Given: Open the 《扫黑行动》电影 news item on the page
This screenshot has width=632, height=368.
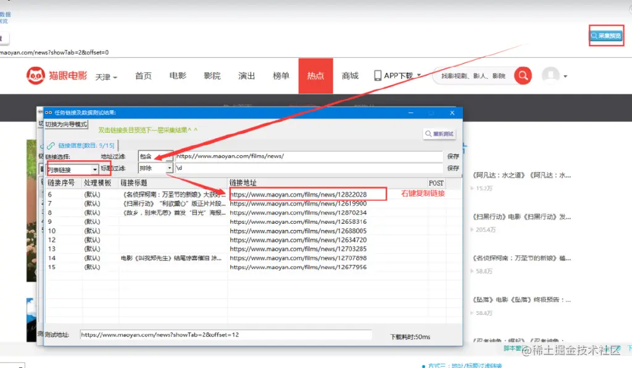Looking at the screenshot, I should point(522,216).
